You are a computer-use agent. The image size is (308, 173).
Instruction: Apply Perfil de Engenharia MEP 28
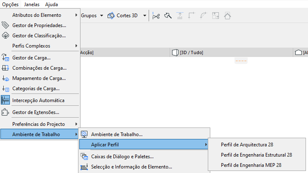[x=257, y=165]
